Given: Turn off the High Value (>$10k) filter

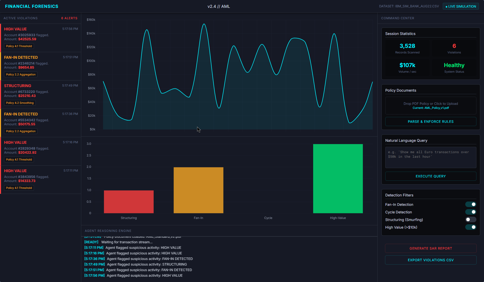Looking at the screenshot, I should click(x=471, y=227).
